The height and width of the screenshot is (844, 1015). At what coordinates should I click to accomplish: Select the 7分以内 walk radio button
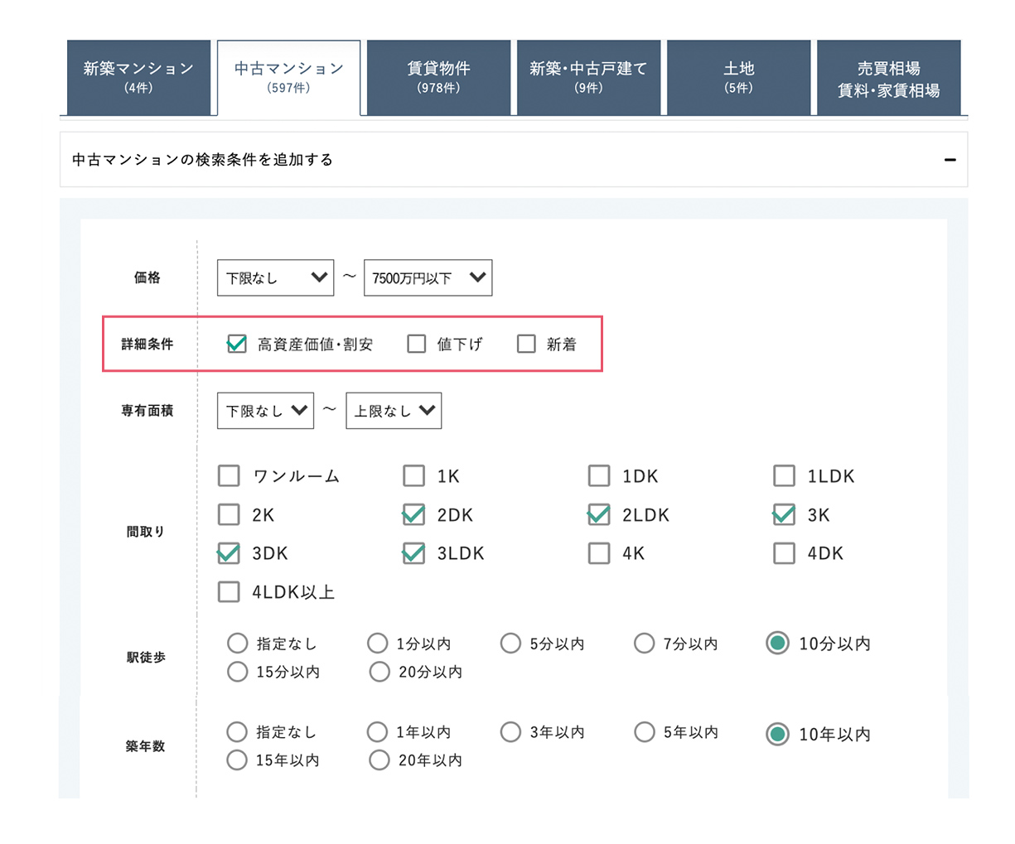coord(645,644)
